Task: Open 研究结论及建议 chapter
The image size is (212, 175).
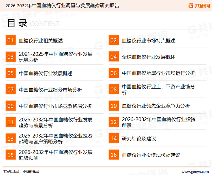Action: coord(139,139)
